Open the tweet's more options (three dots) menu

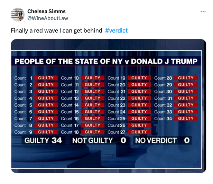click(x=203, y=11)
